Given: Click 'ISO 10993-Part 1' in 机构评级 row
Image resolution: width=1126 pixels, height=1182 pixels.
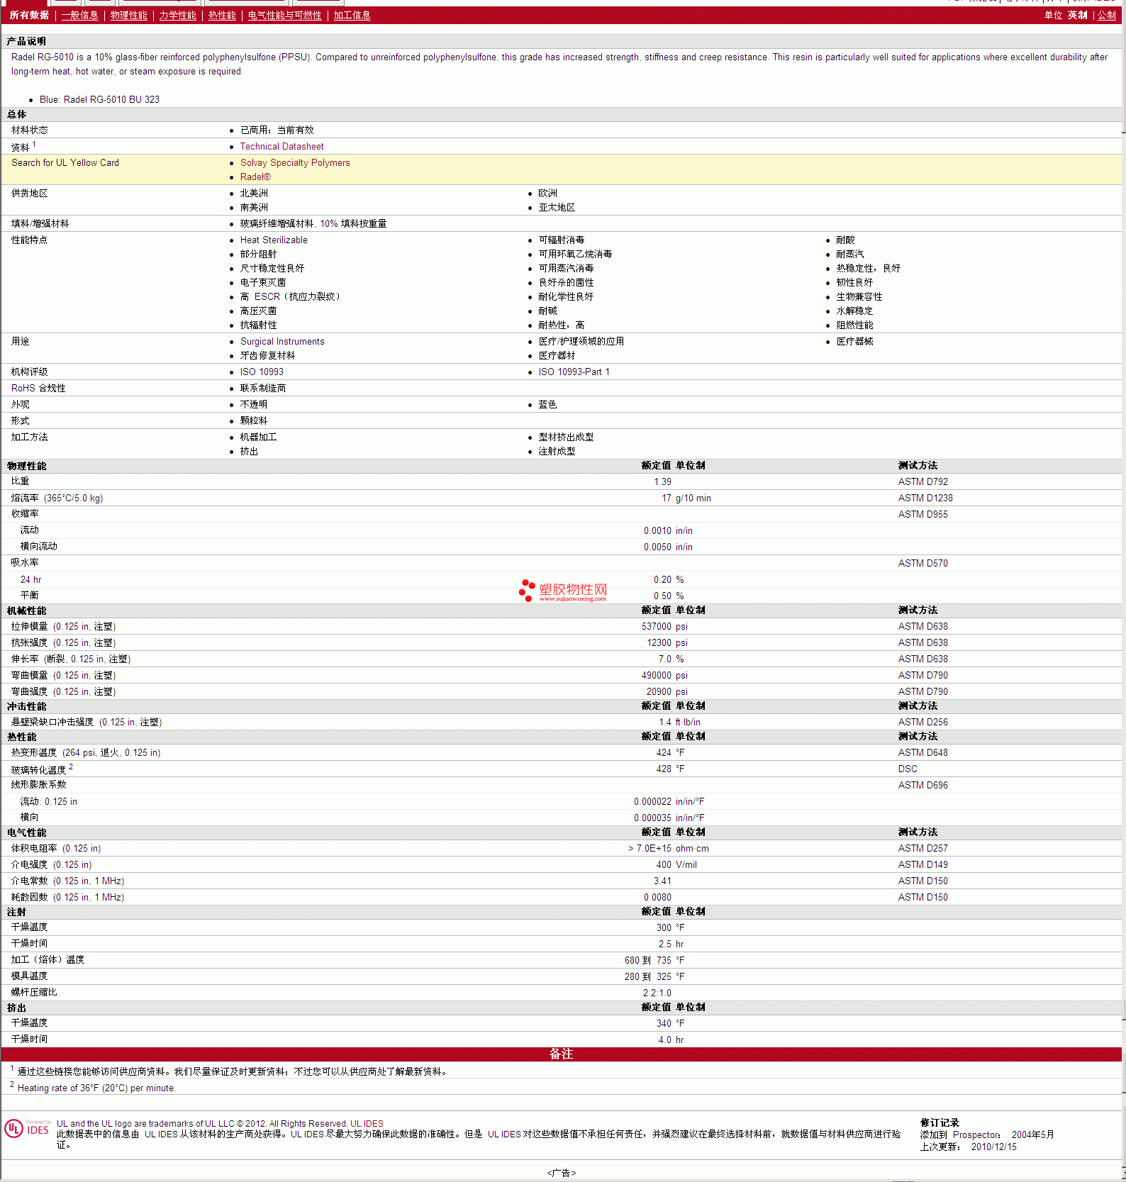Looking at the screenshot, I should point(574,372).
